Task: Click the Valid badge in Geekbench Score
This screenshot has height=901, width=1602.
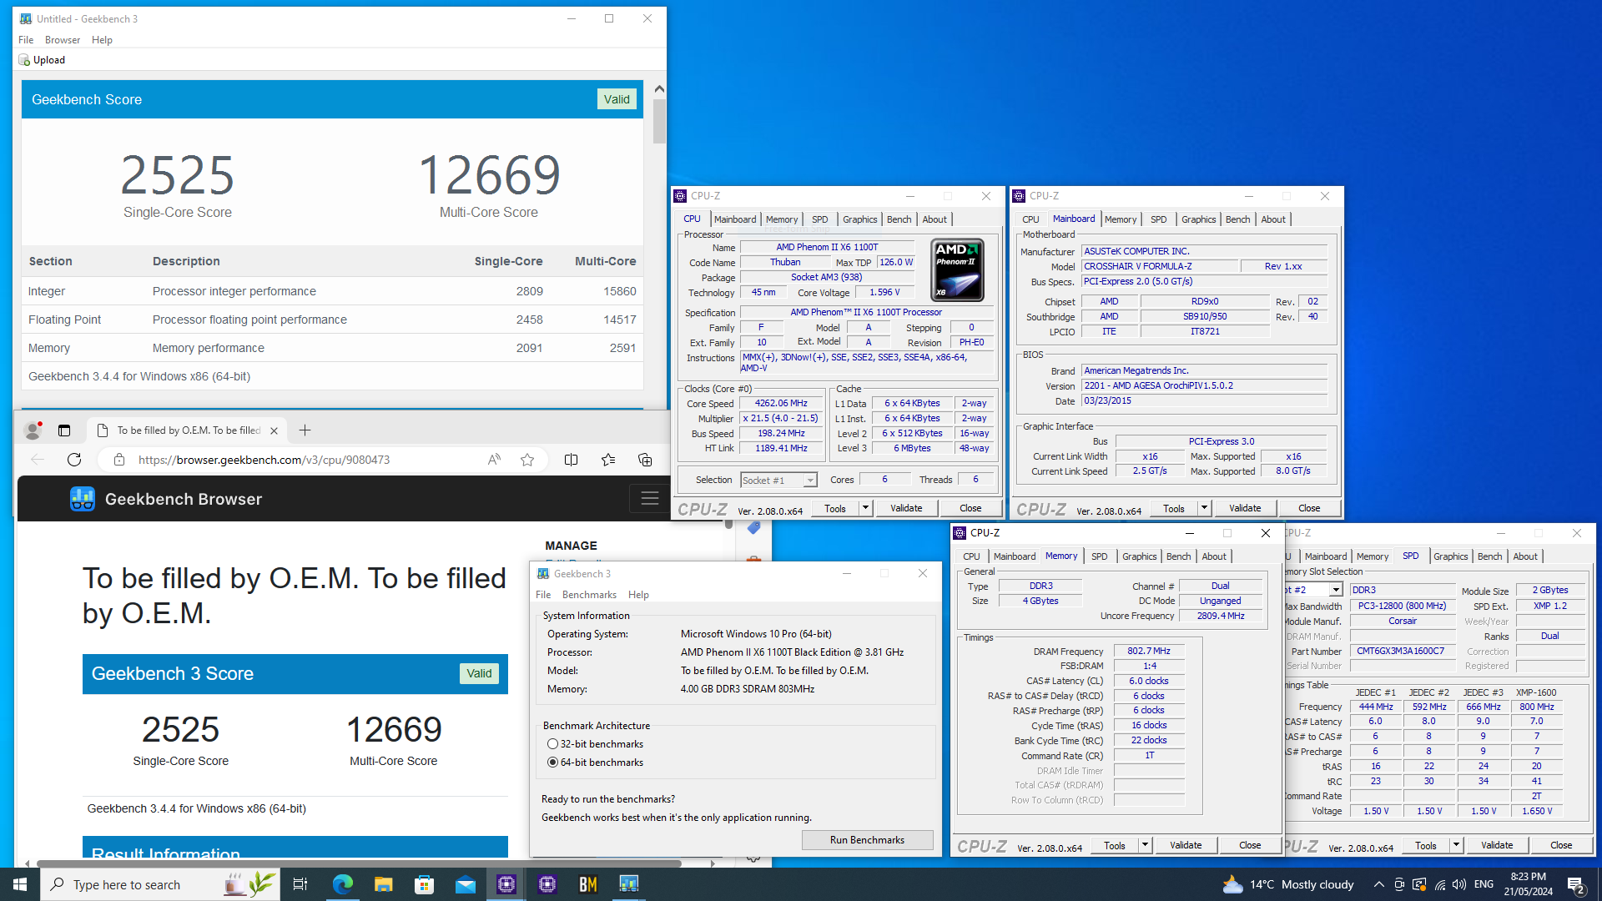Action: (617, 99)
